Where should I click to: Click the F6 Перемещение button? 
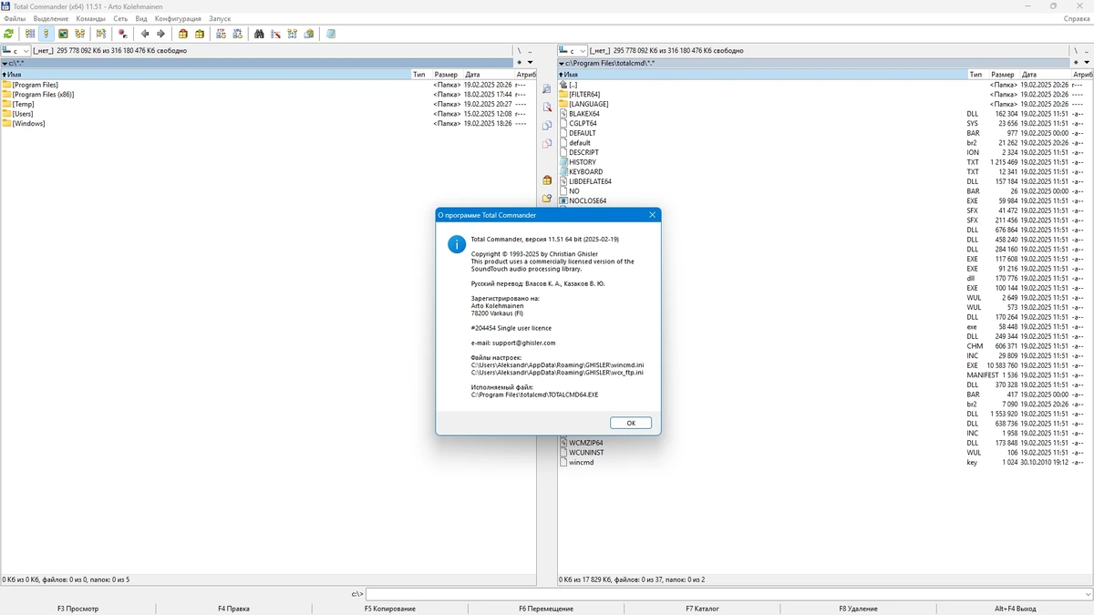[546, 608]
